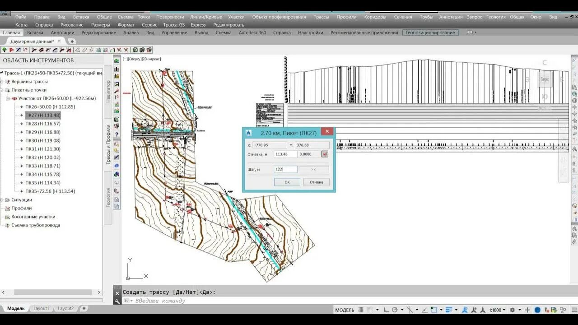
Task: Click the blue pencil edit toolbar icon
Action: tap(18, 50)
